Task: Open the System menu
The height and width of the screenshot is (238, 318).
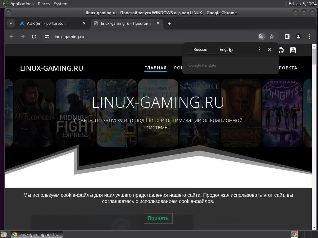Action: pos(61,4)
